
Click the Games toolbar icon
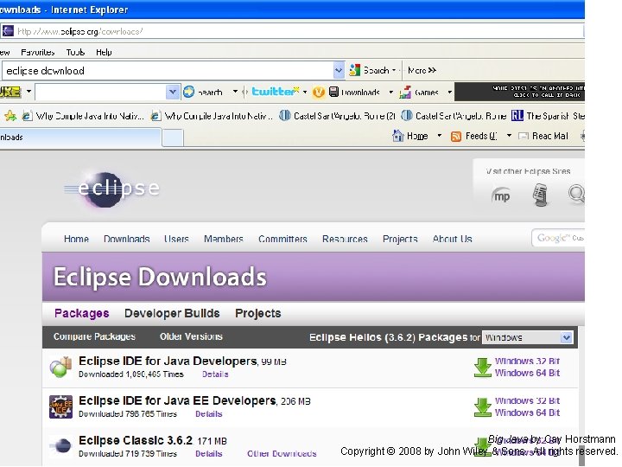pos(405,93)
